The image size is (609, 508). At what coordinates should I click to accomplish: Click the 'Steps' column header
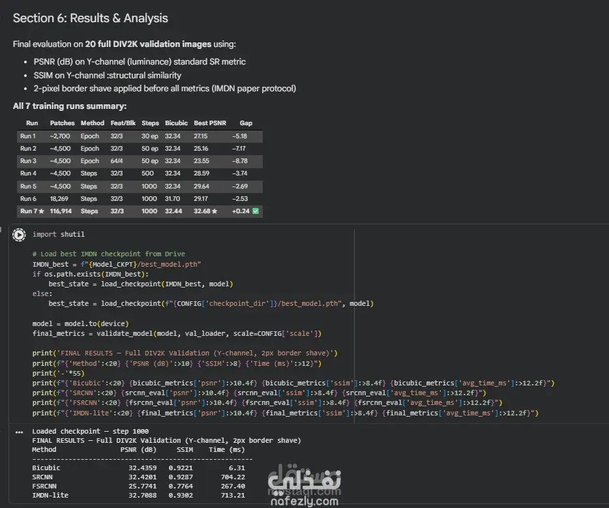click(151, 123)
